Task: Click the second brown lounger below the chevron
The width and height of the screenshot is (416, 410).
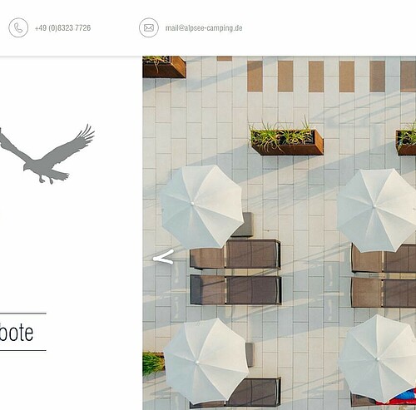Action: click(236, 289)
